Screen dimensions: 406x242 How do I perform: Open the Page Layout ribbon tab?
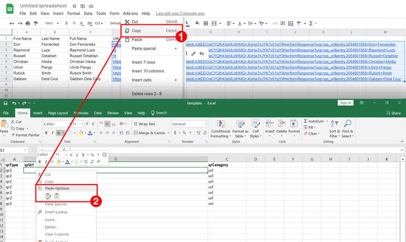(56, 113)
